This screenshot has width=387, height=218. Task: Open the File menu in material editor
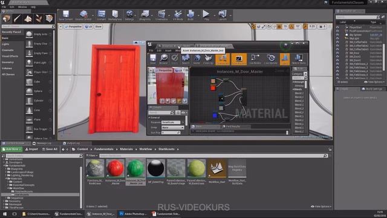click(151, 50)
